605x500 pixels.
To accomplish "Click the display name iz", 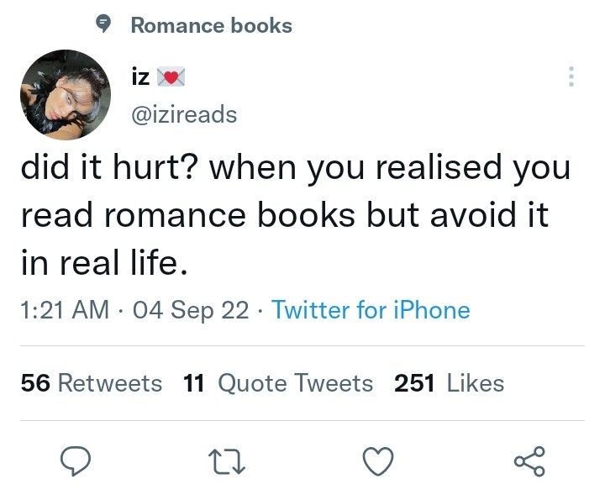I will (140, 76).
